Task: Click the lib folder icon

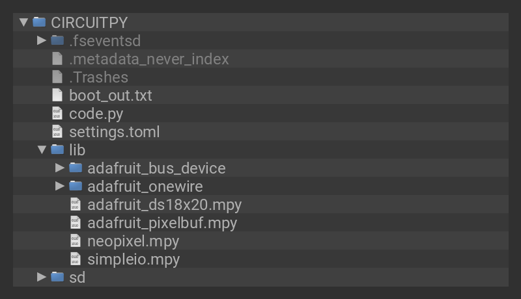Action: 57,150
